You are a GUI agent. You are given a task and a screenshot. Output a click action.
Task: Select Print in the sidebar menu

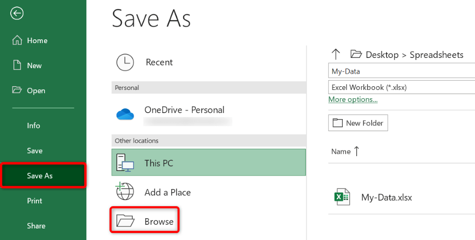click(34, 201)
